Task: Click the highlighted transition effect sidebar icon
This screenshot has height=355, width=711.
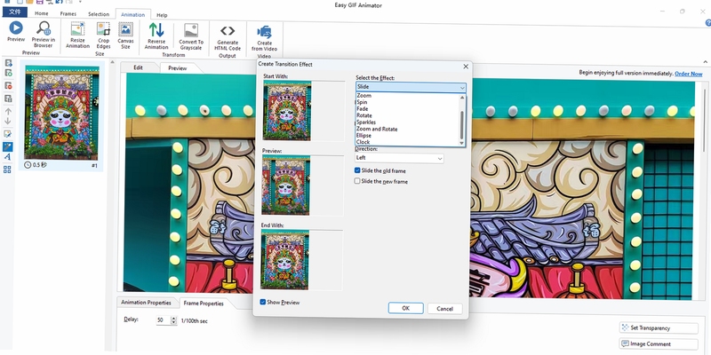Action: (x=8, y=146)
